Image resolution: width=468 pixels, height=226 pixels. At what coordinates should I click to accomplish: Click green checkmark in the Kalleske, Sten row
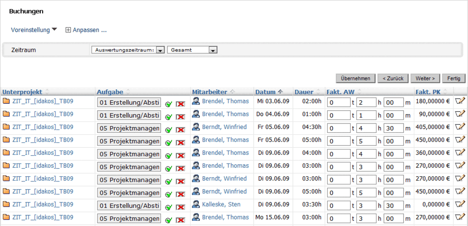169,207
